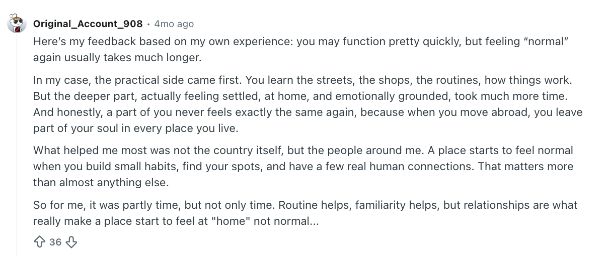Click the paragraph beginning "So for me"
Screen dimensions: 608x257
point(305,213)
